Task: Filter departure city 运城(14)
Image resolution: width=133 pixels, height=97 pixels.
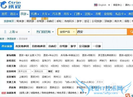Action: [46, 77]
